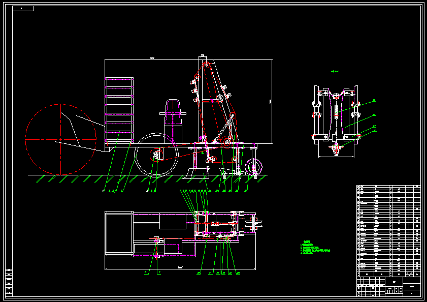The image size is (427, 302).
Task: Click the red pulley at the wheel hub
Action: [156, 155]
